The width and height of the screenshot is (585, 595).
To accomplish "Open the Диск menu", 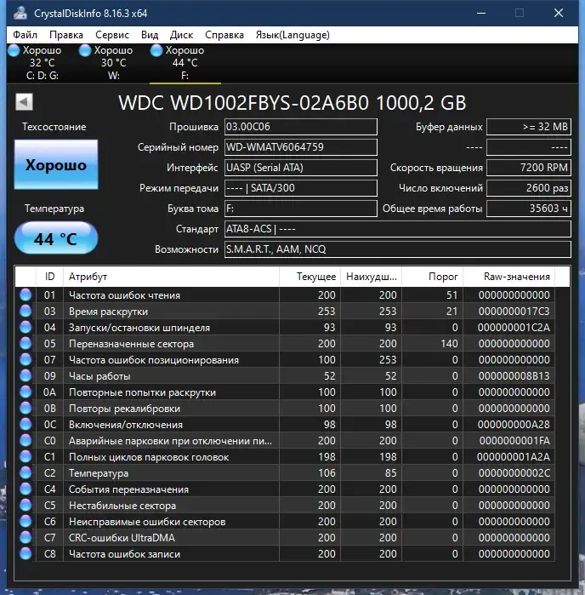I will 181,35.
